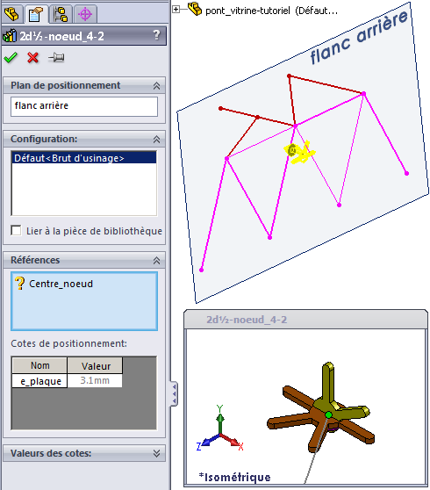Open the FeatureManager design tree tab
The height and width of the screenshot is (490, 430).
pyautogui.click(x=12, y=14)
